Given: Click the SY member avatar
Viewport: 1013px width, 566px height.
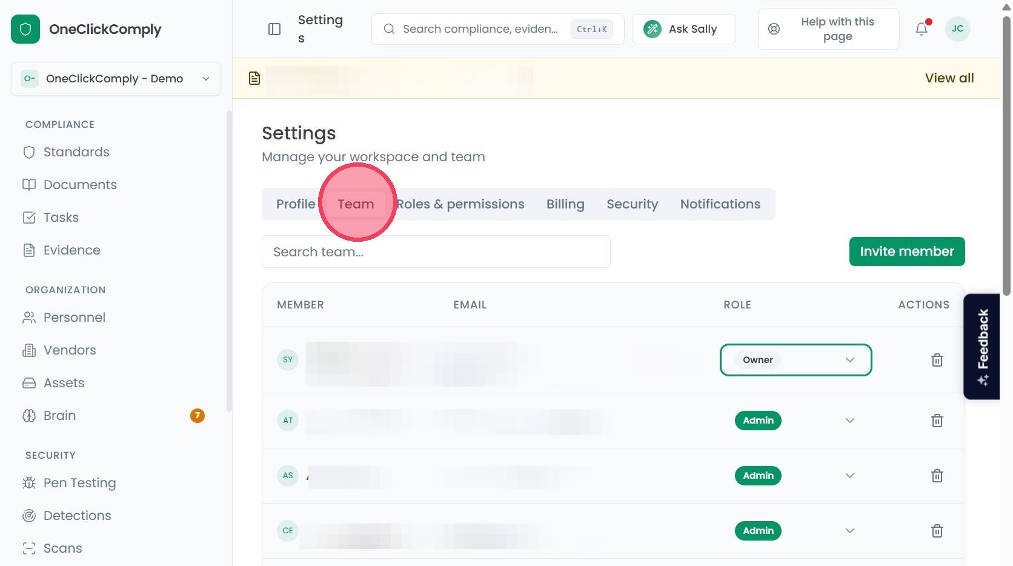Looking at the screenshot, I should (x=288, y=360).
